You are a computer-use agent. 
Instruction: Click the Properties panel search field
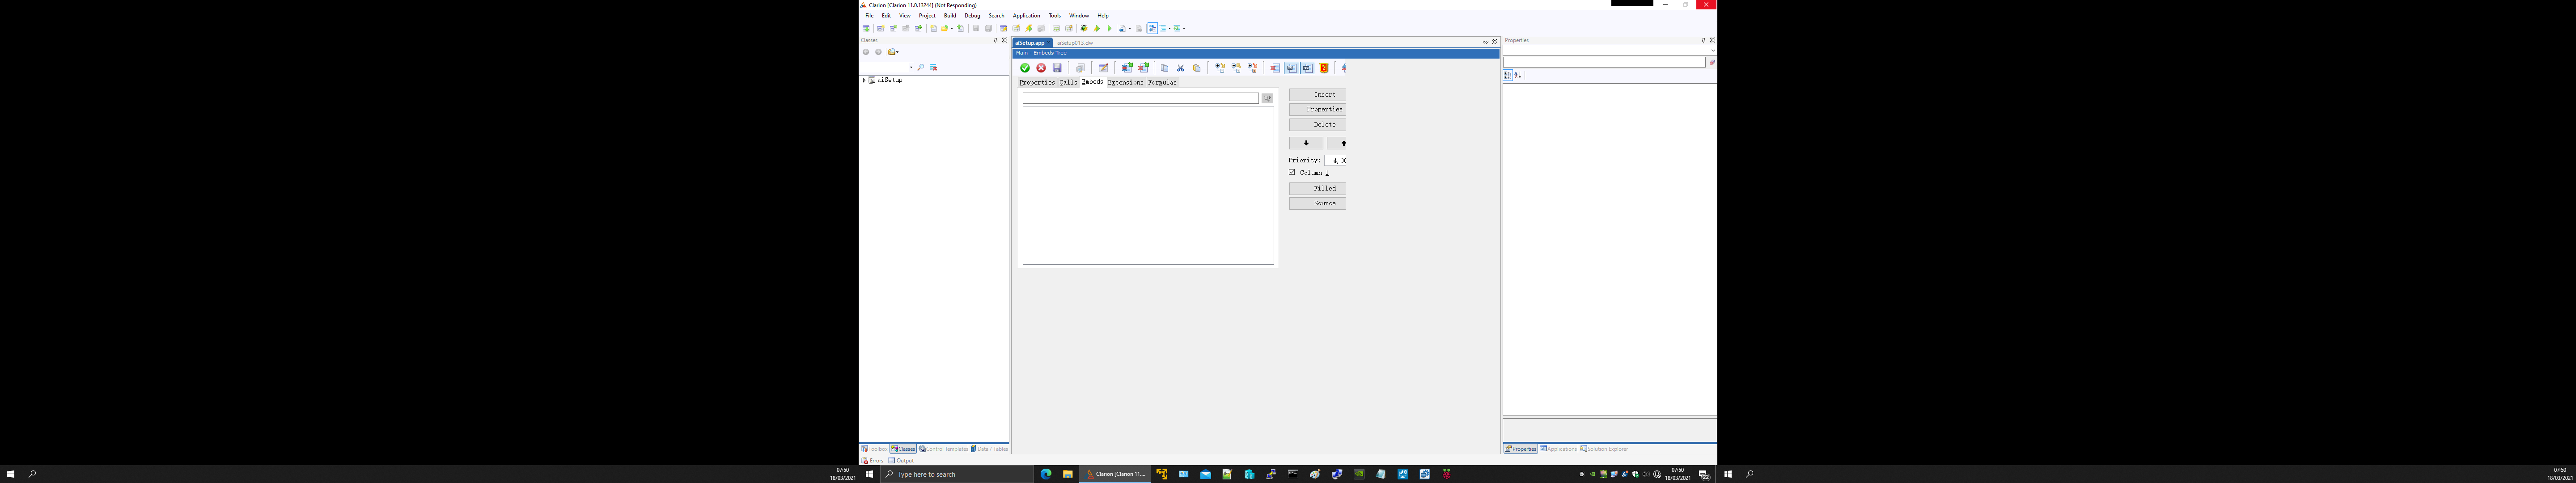(1604, 62)
